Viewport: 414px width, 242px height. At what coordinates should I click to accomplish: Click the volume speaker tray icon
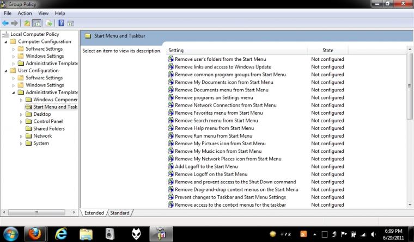pos(373,234)
